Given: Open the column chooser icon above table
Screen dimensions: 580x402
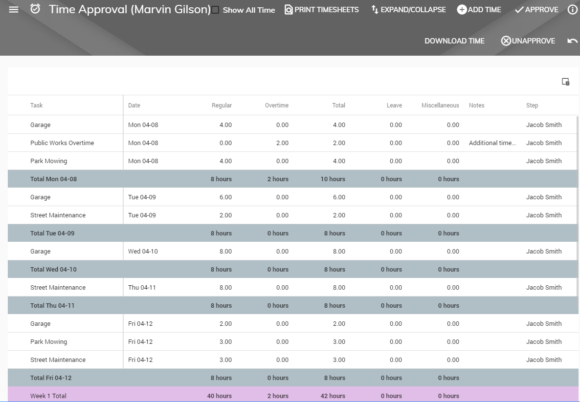Looking at the screenshot, I should 565,82.
